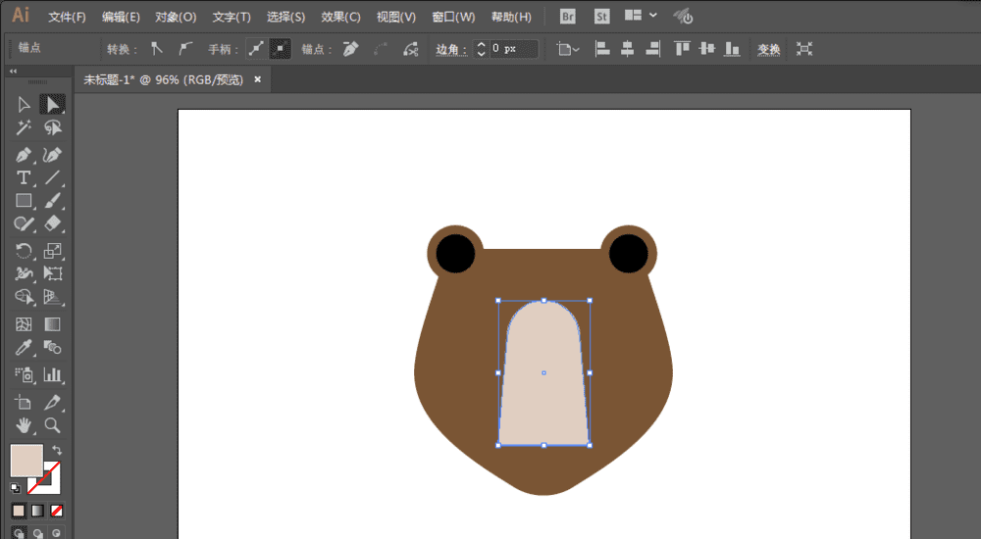Open the 效果(C) menu
The image size is (981, 539).
pyautogui.click(x=340, y=17)
